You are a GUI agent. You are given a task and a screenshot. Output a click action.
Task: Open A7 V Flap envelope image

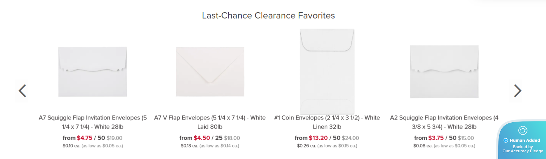[210, 72]
